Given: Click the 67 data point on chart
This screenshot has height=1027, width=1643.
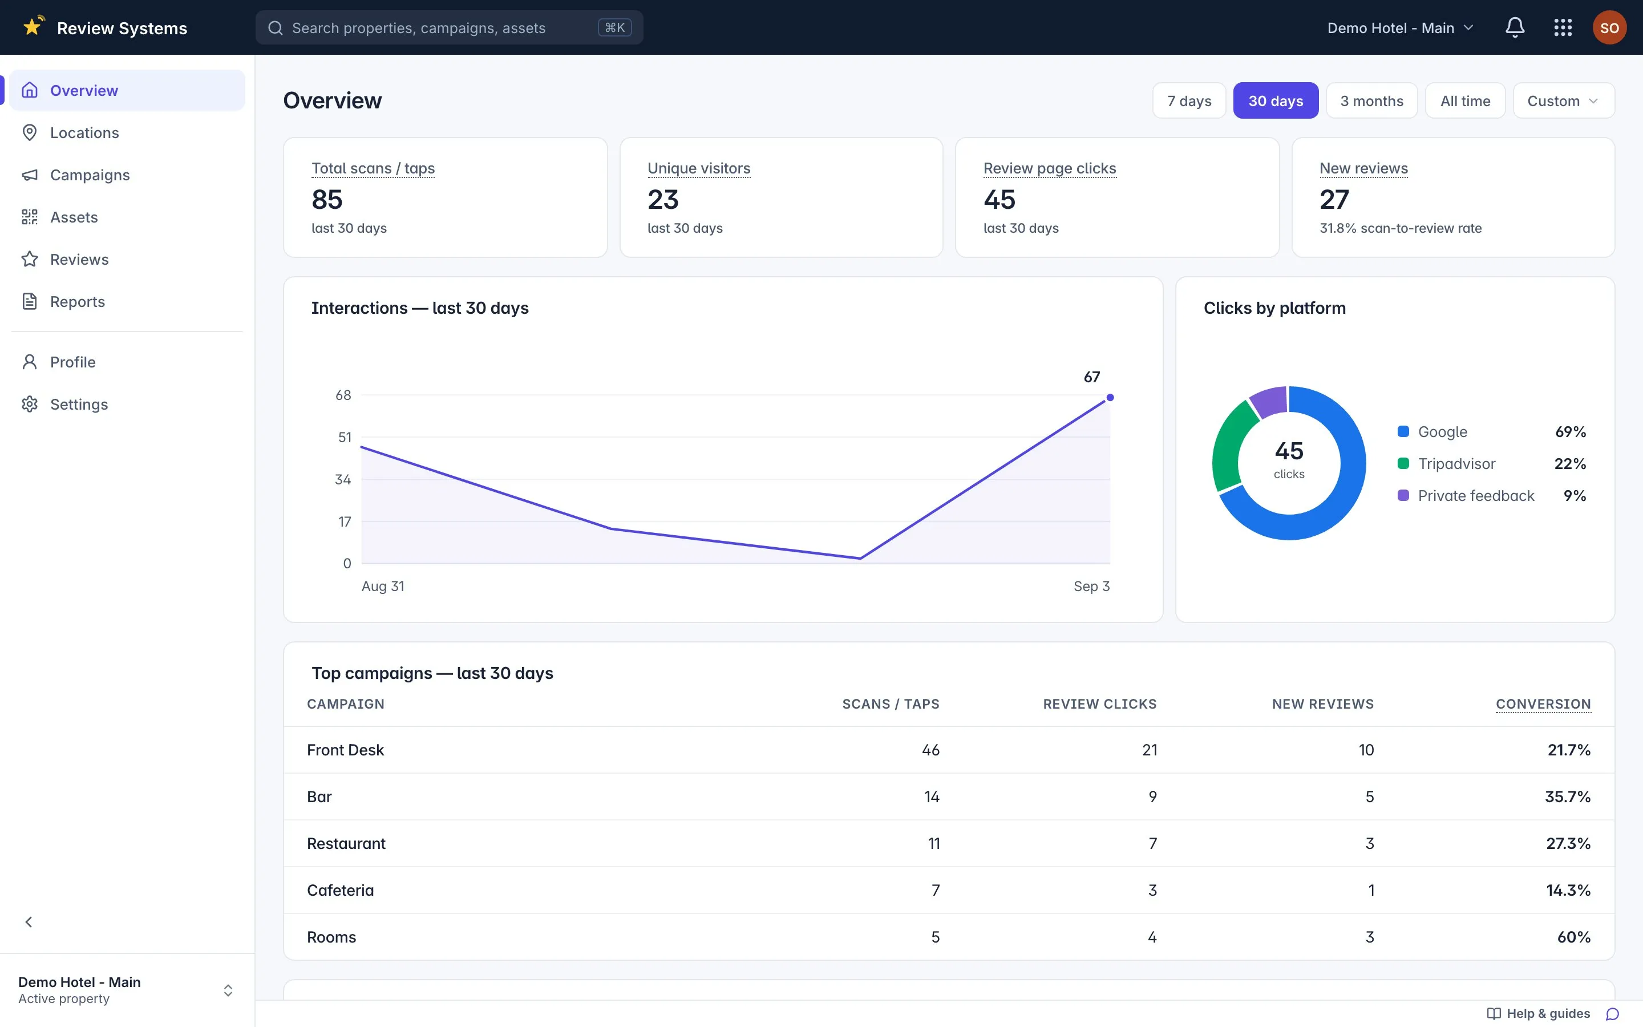Looking at the screenshot, I should pyautogui.click(x=1110, y=397).
